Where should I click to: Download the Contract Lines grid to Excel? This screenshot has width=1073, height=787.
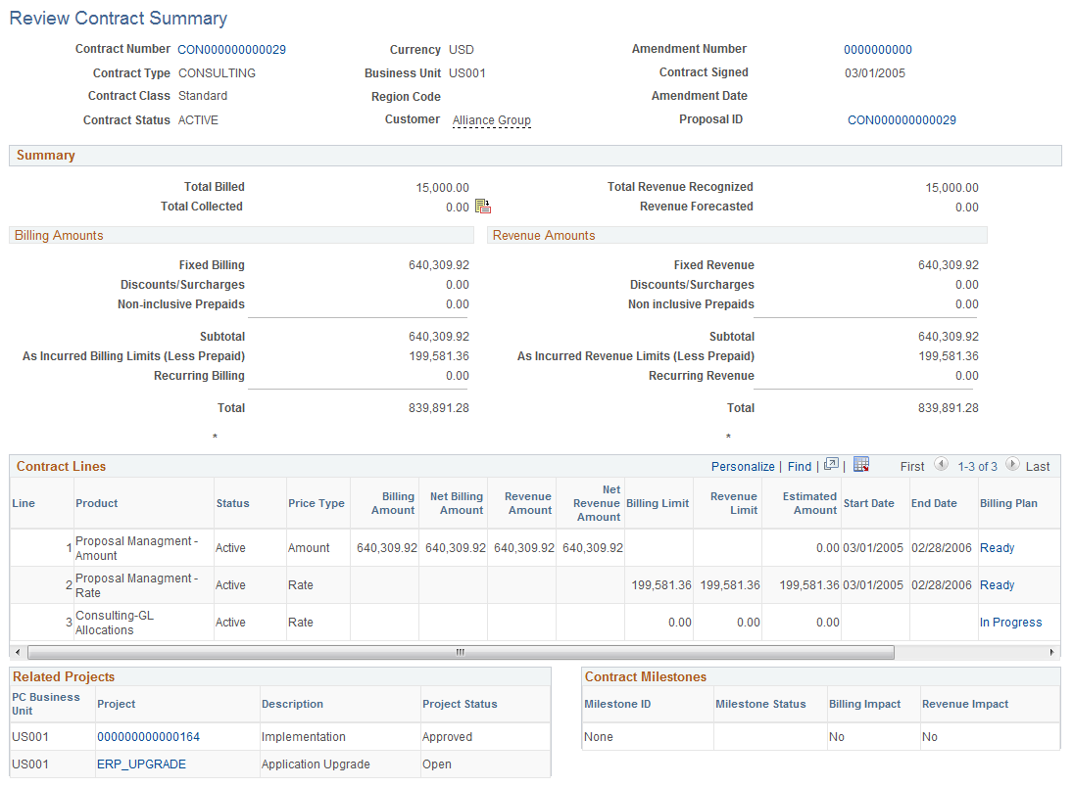(x=860, y=466)
